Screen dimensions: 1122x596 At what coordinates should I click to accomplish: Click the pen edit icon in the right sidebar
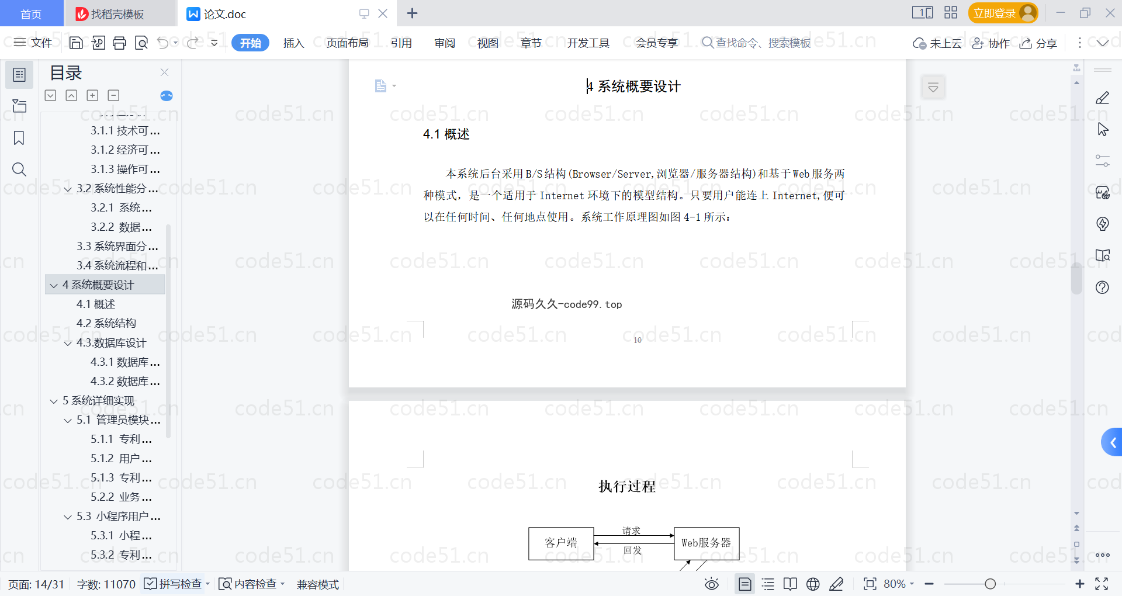(x=1103, y=98)
